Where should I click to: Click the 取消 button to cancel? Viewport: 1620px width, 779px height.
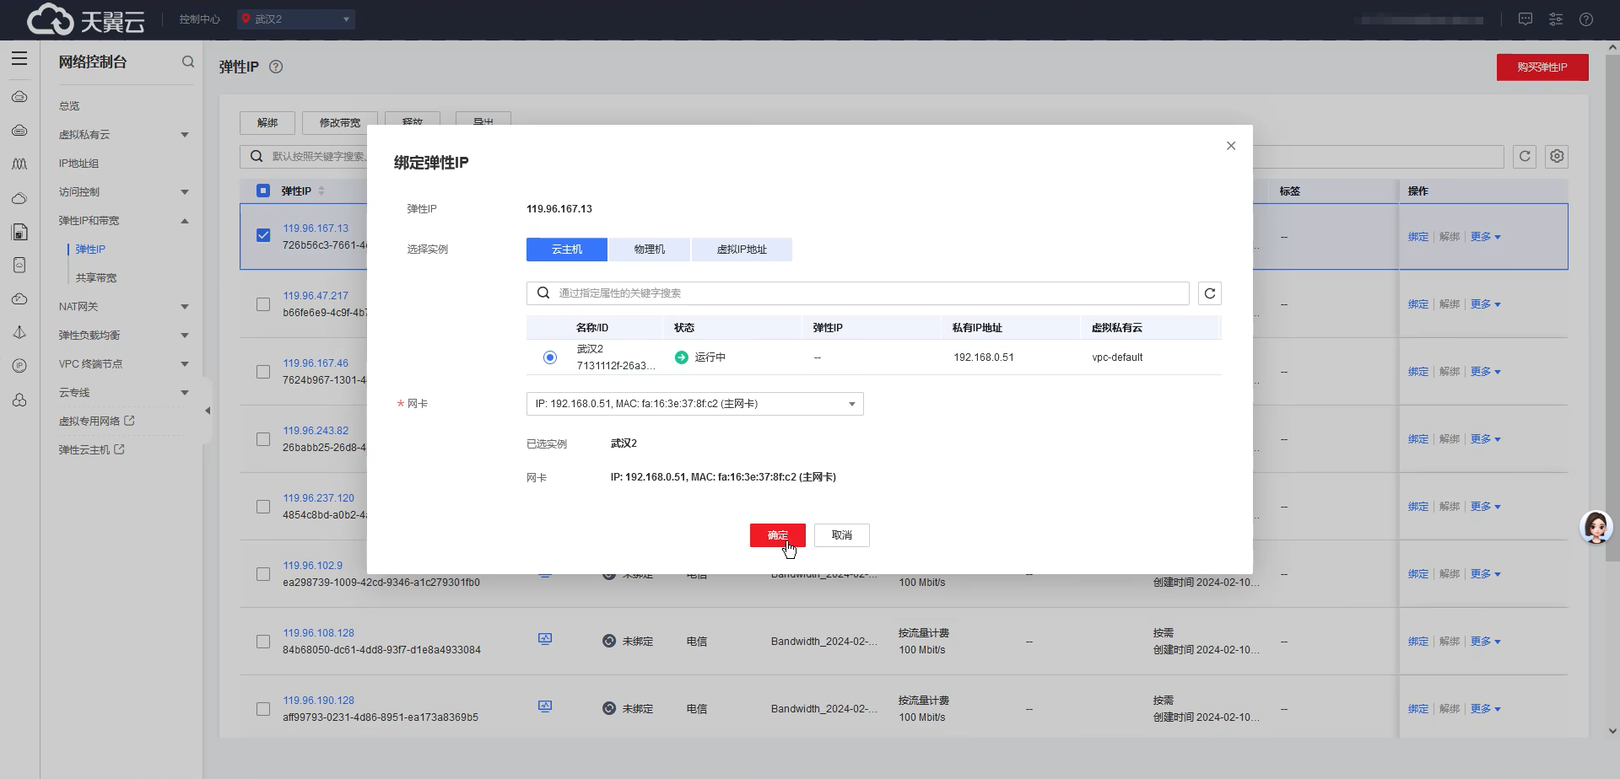point(841,535)
